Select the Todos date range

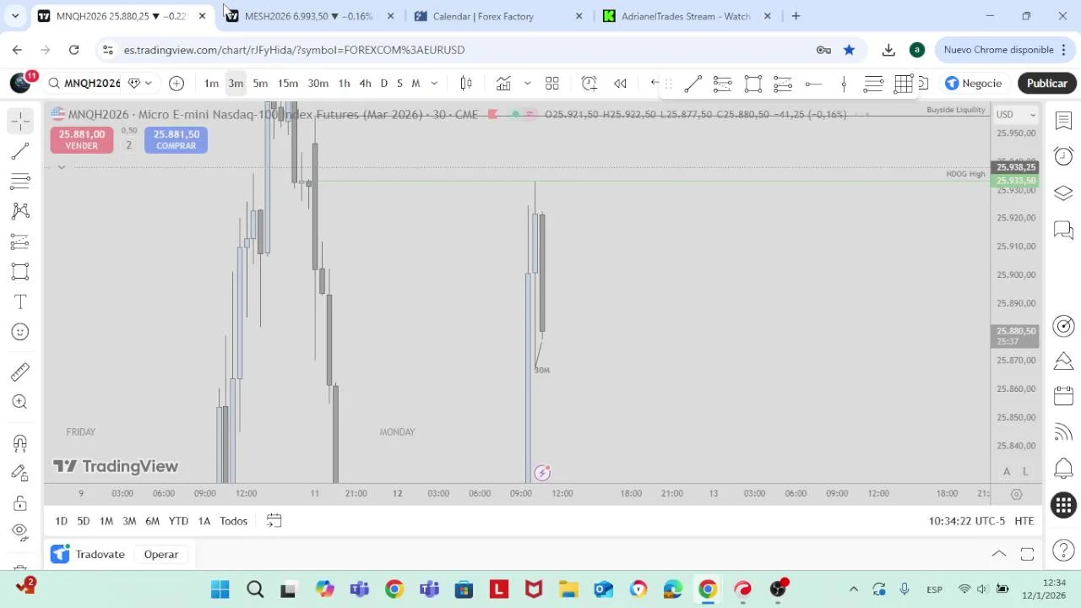[x=233, y=521]
